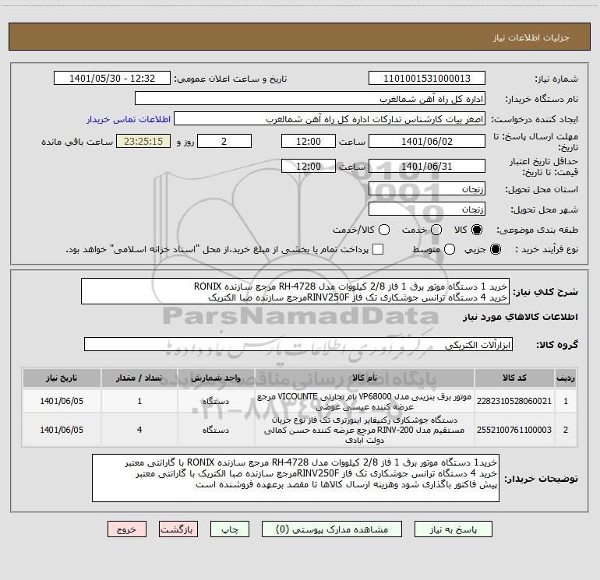Toggle the Islamic treasury payment checkbox

click(x=378, y=249)
